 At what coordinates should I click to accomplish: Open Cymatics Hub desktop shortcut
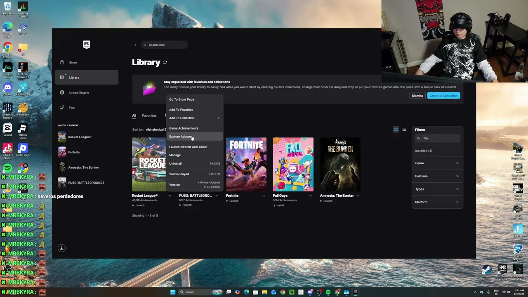[x=7, y=70]
